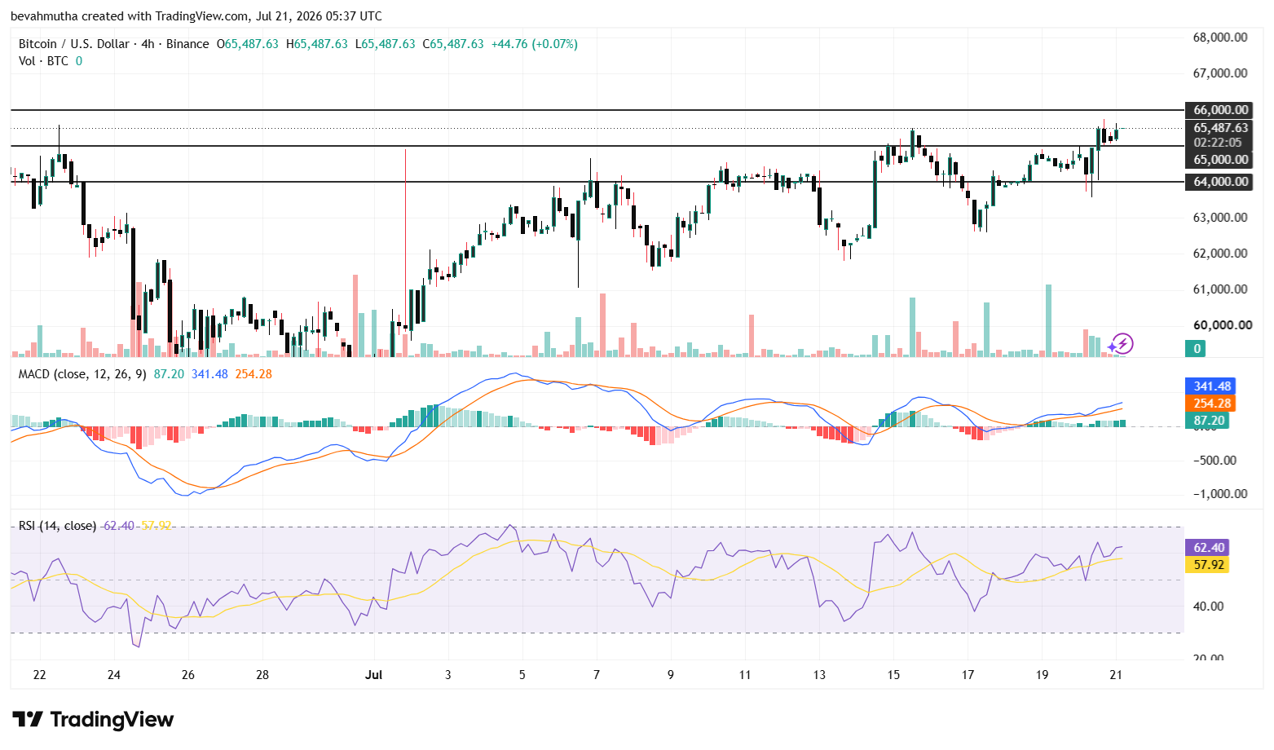Click the 64,000.00 line price label
The width and height of the screenshot is (1274, 750).
point(1219,182)
